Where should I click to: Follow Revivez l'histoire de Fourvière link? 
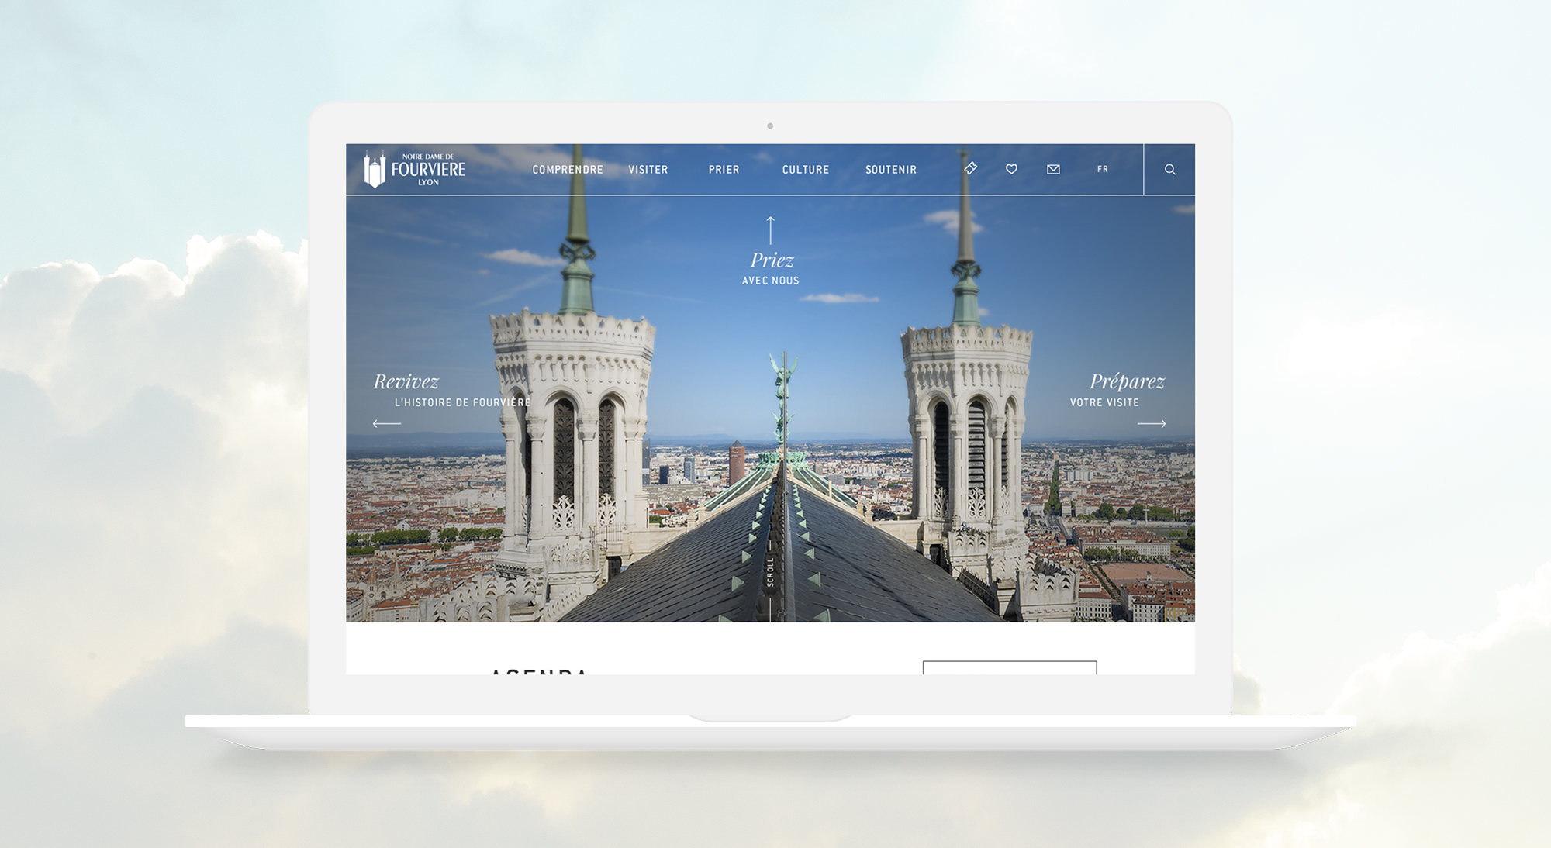tap(451, 390)
